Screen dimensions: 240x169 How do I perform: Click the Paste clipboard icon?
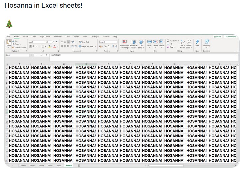(9, 42)
